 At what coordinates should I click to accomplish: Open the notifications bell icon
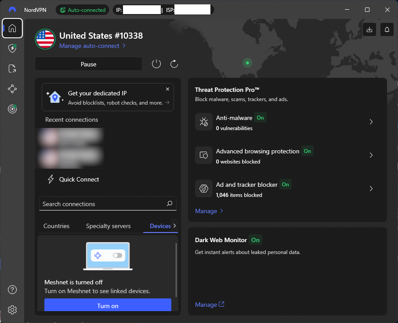(x=387, y=29)
